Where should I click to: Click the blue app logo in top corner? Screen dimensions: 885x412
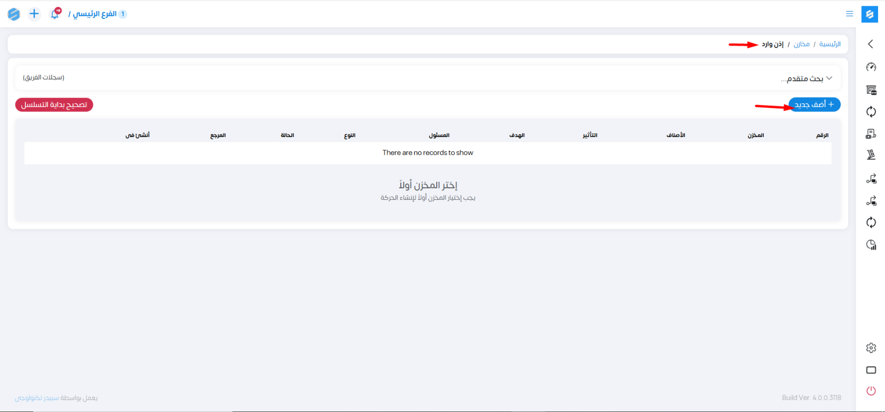coord(869,14)
